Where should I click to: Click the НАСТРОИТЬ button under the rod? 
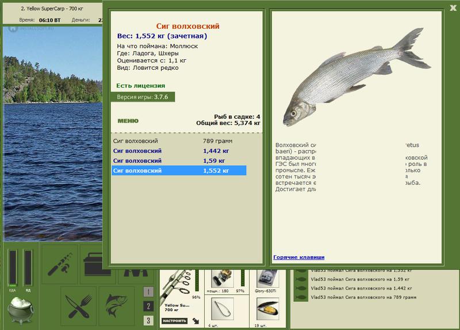pyautogui.click(x=175, y=321)
